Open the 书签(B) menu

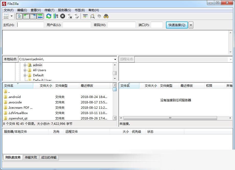pos(80,10)
